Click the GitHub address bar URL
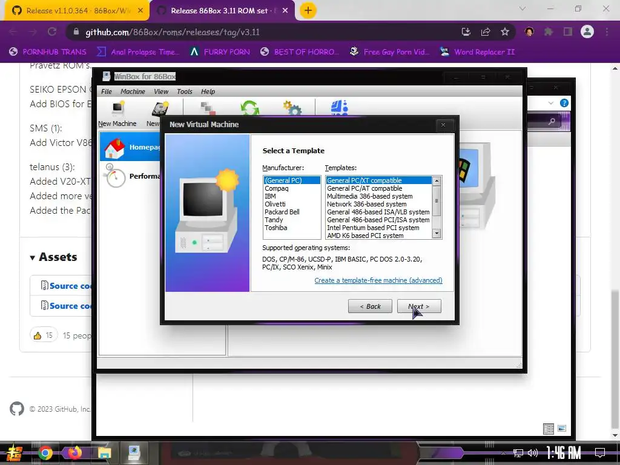 pyautogui.click(x=173, y=32)
